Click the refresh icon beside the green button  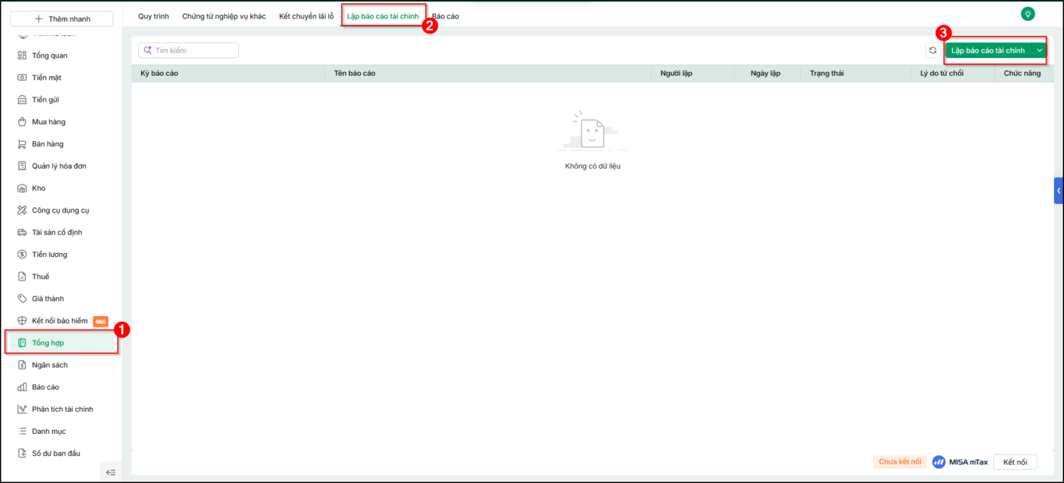coord(933,50)
